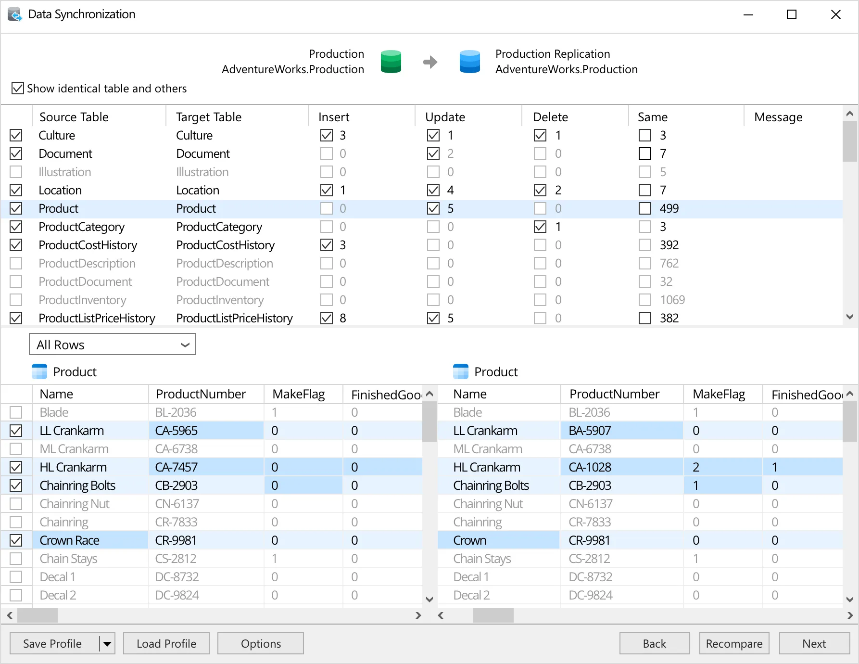The height and width of the screenshot is (664, 859).
Task: Click the right grid horizontal scrollbar thumb
Action: click(493, 615)
